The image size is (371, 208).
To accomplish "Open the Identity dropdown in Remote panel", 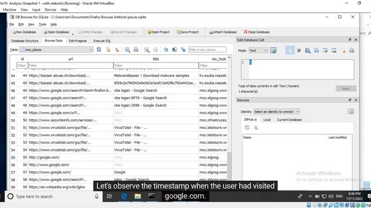I will 277,112.
